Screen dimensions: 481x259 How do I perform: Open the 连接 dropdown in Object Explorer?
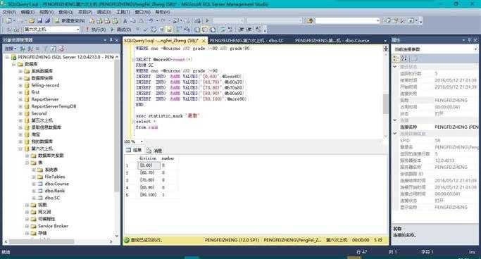click(11, 49)
